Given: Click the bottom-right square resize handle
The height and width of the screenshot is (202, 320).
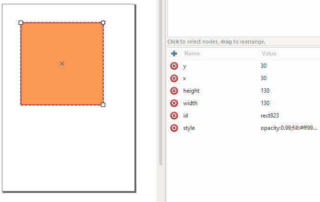Looking at the screenshot, I should (103, 105).
